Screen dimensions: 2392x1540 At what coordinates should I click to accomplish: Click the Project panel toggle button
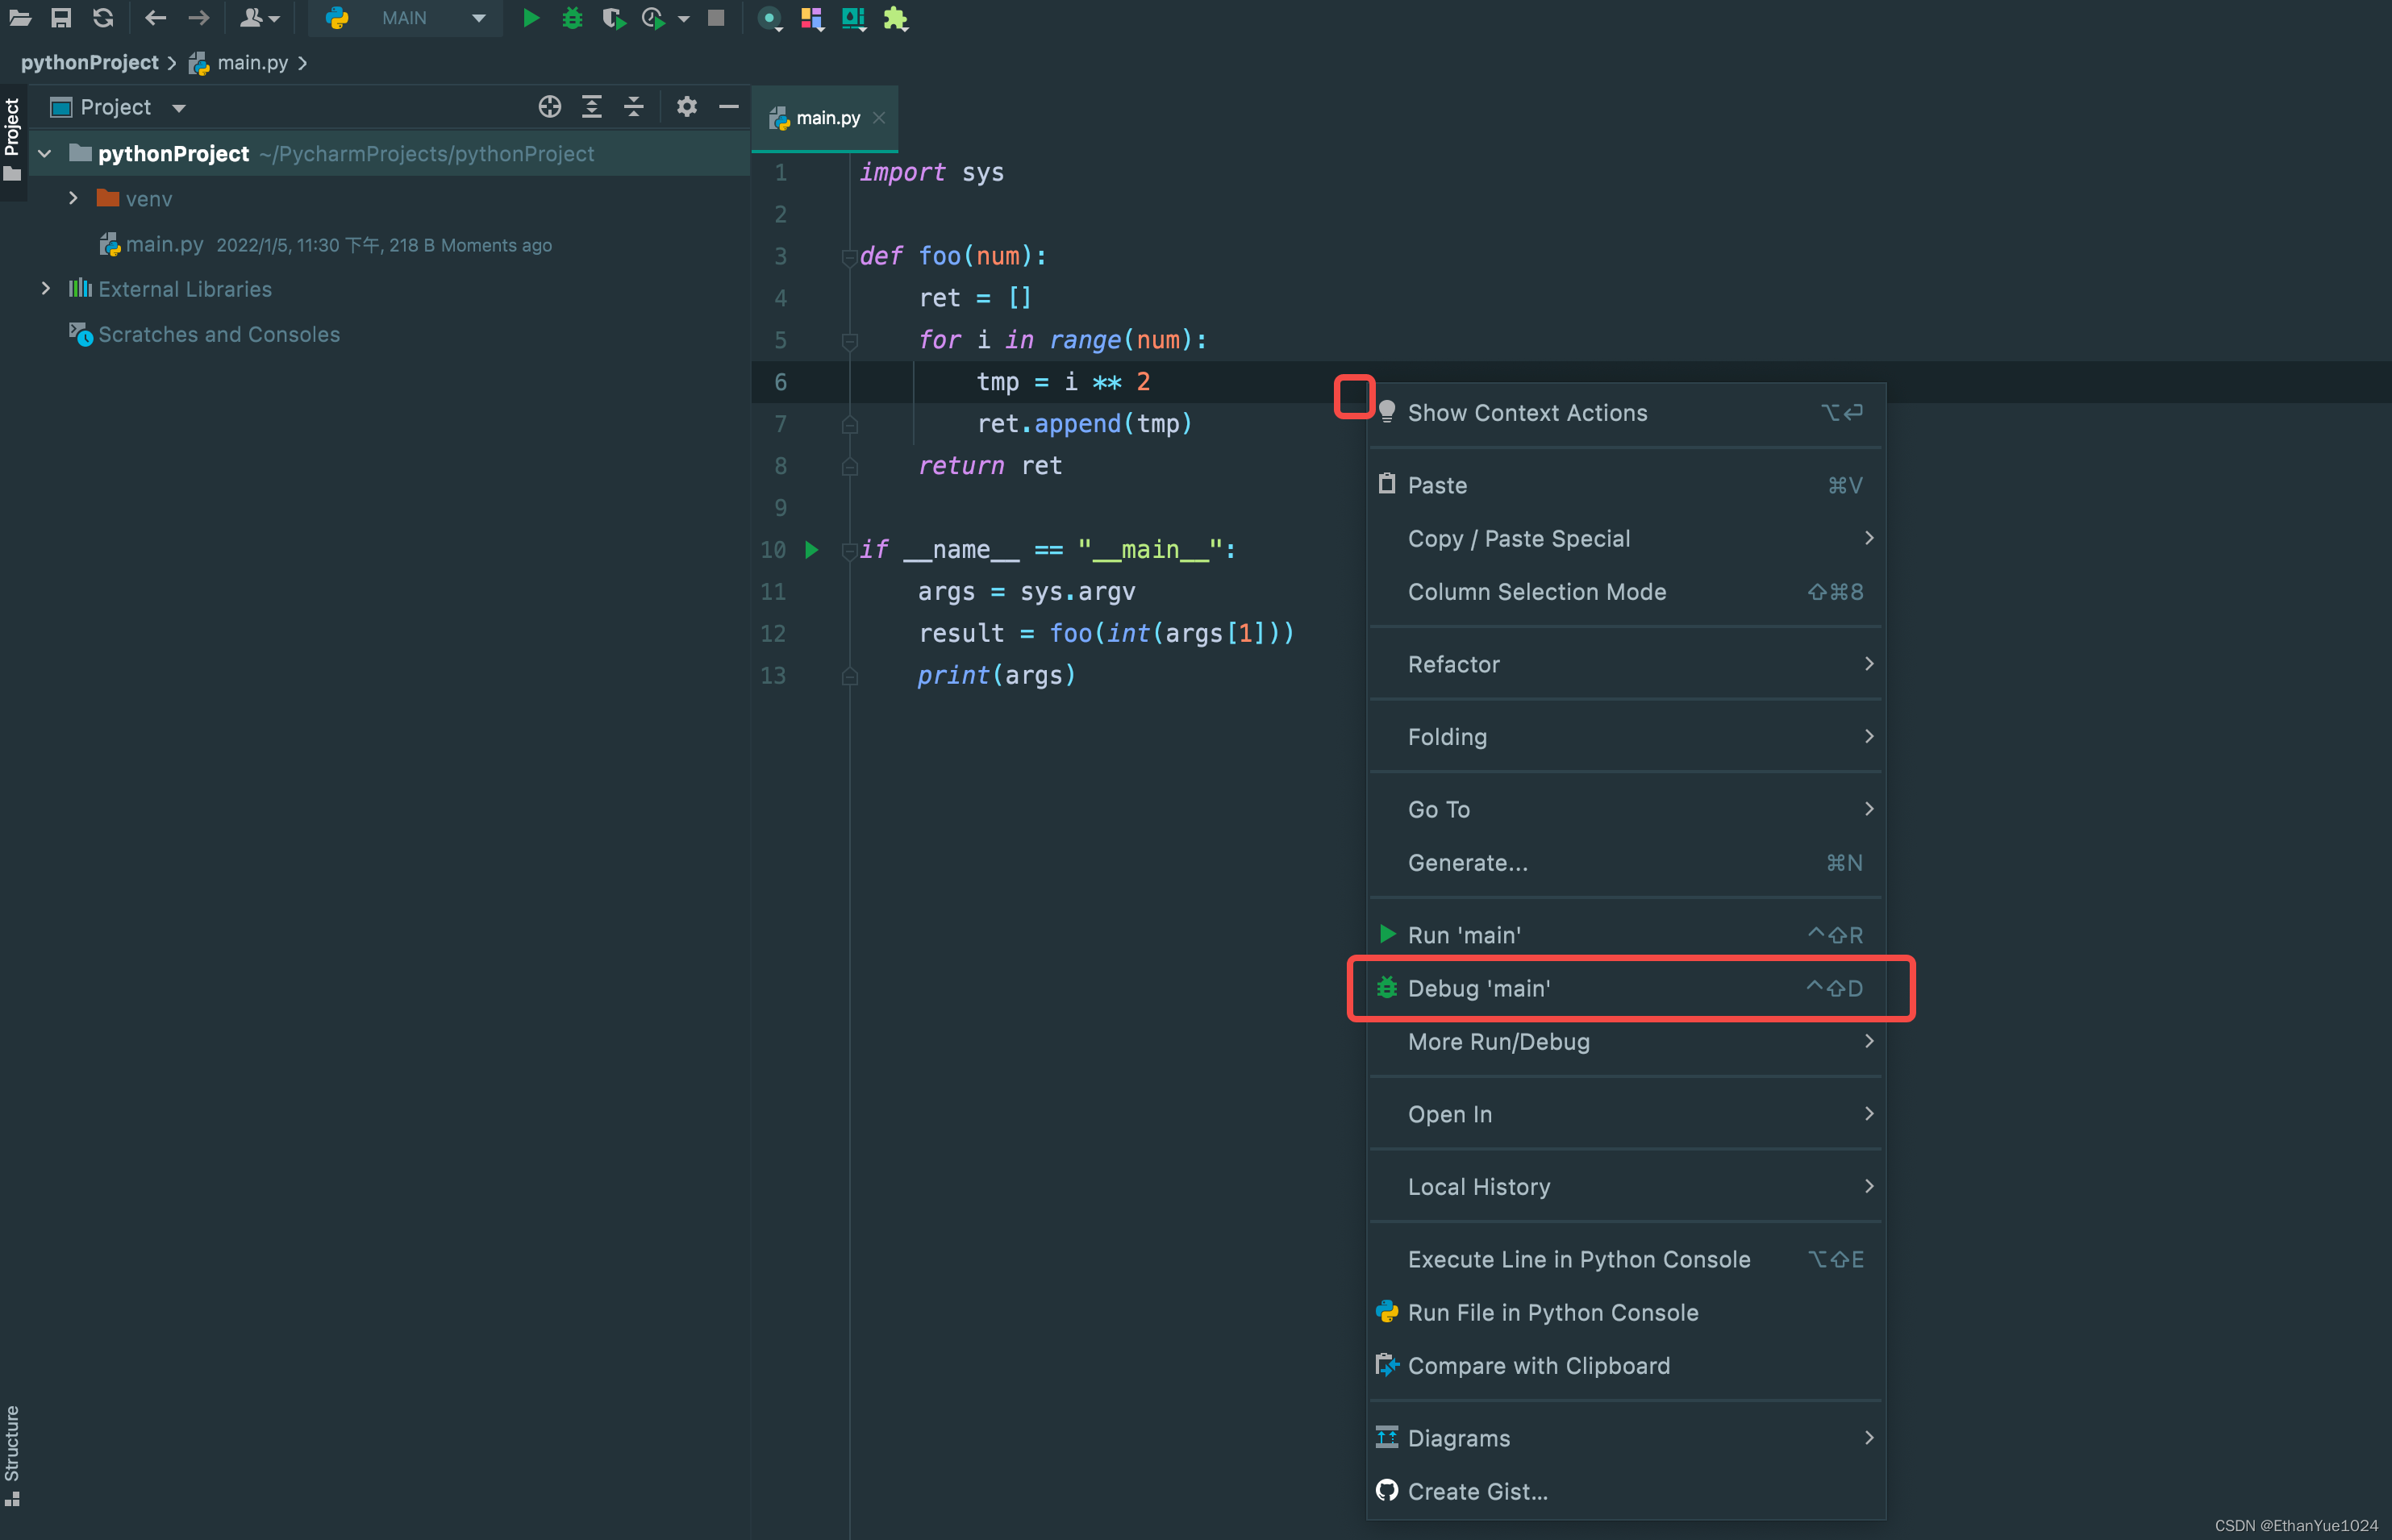14,129
